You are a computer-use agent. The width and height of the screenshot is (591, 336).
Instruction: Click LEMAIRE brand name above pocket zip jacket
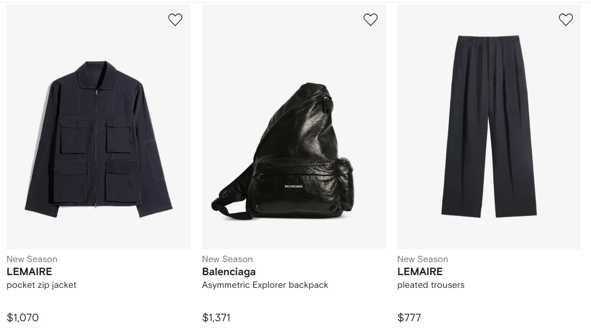pyautogui.click(x=29, y=272)
